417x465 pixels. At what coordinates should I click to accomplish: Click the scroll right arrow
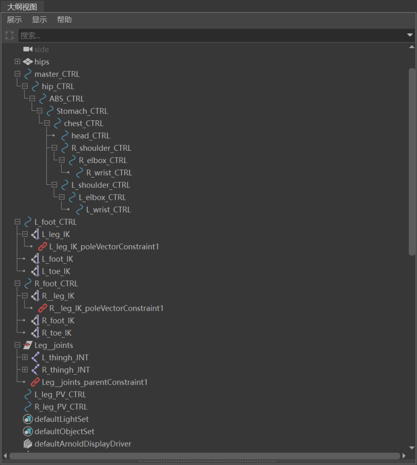coord(404,456)
